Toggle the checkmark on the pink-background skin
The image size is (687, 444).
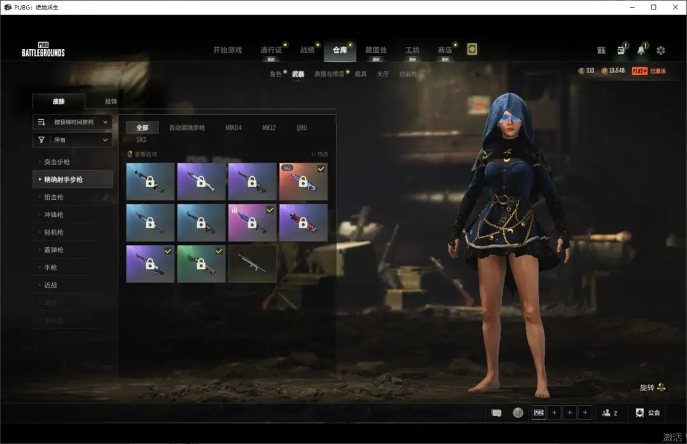point(270,210)
